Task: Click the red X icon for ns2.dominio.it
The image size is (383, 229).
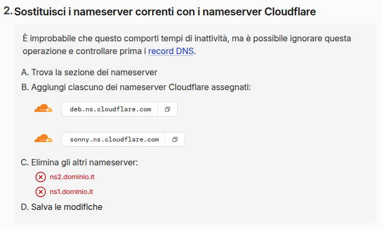Action: [x=40, y=177]
